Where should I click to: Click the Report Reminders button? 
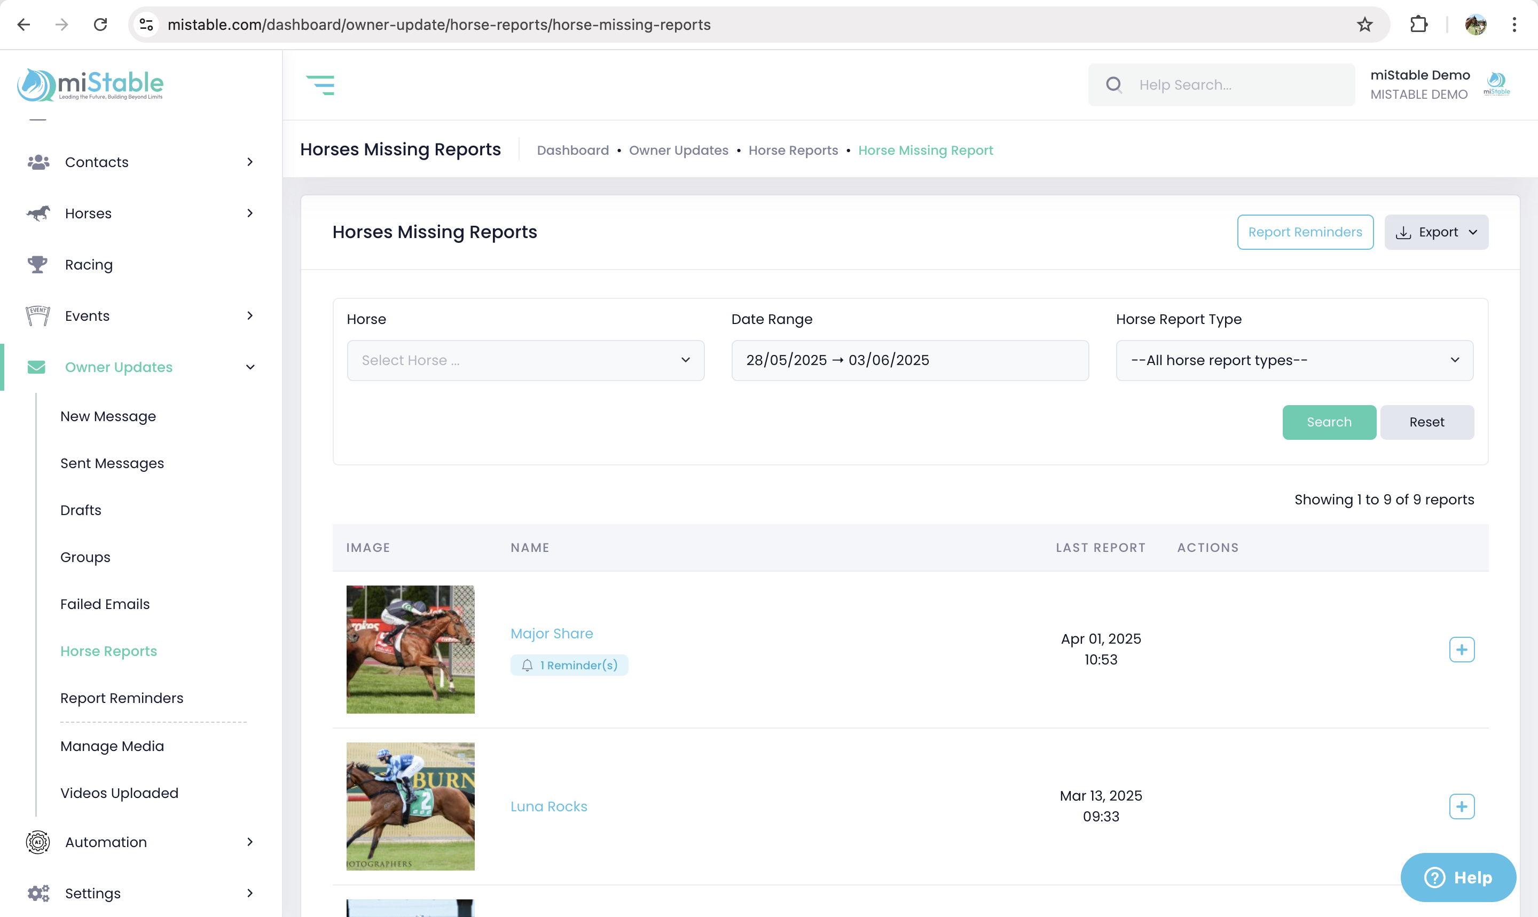pos(1304,232)
